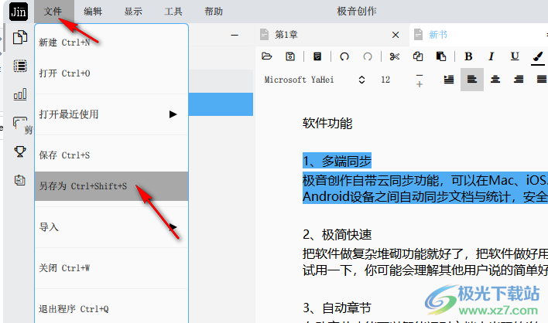Click the save all toolbar icon

pos(317,56)
